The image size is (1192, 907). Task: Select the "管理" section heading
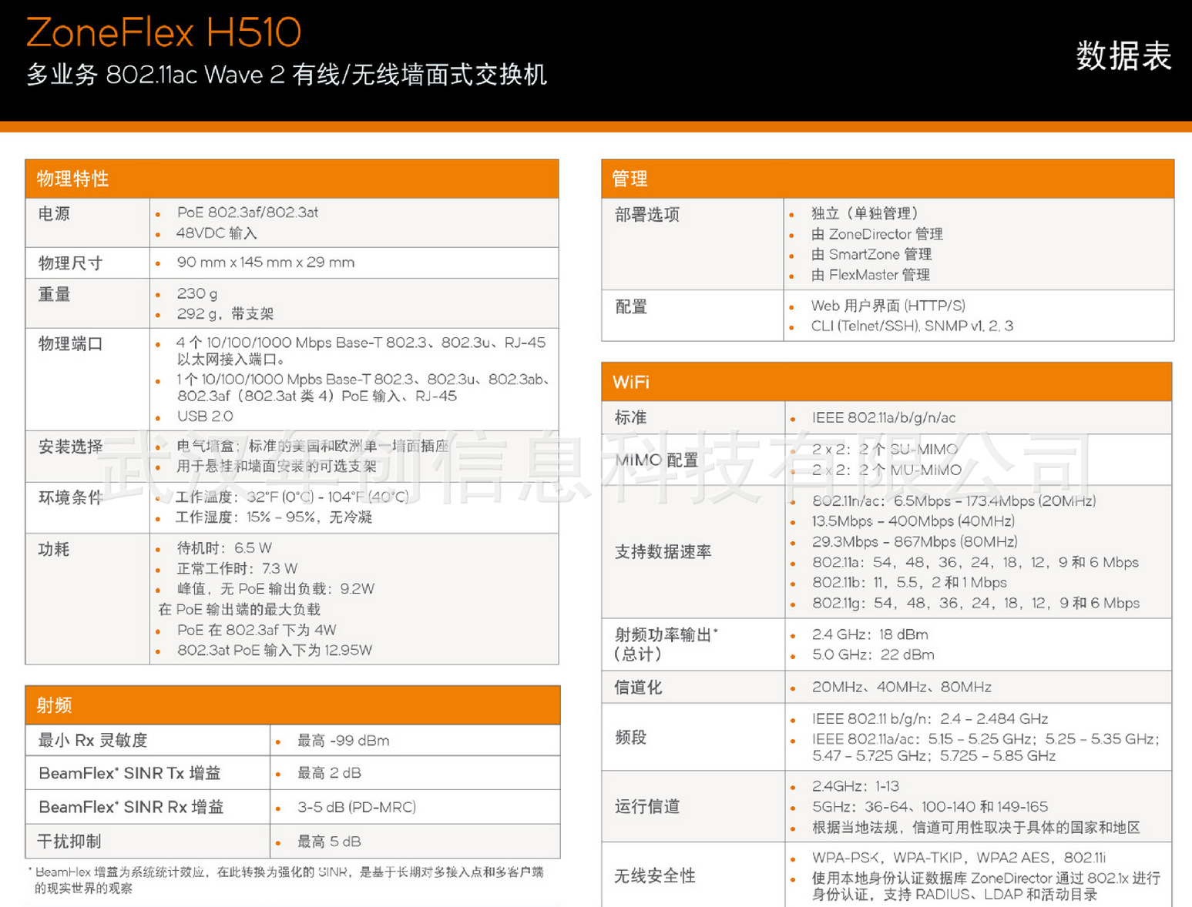(630, 179)
